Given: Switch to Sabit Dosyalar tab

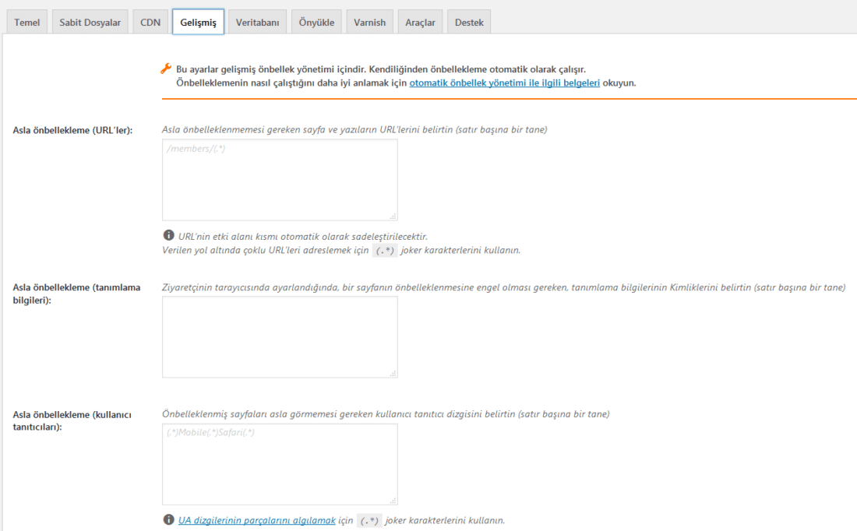Looking at the screenshot, I should click(x=90, y=23).
